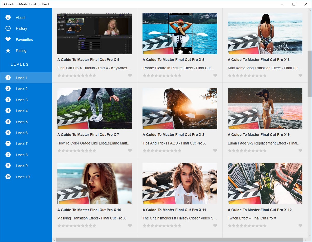Open 'Masking Transition Effect' video title

pyautogui.click(x=92, y=218)
